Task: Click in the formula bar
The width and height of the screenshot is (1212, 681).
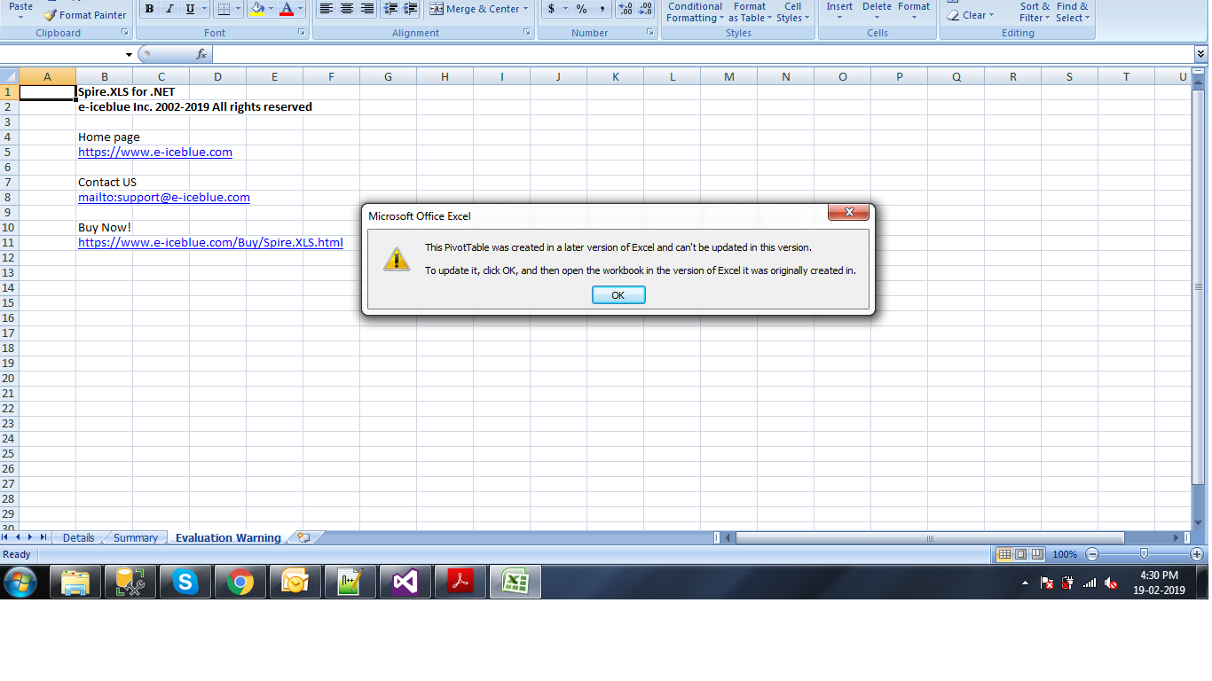Action: tap(703, 55)
